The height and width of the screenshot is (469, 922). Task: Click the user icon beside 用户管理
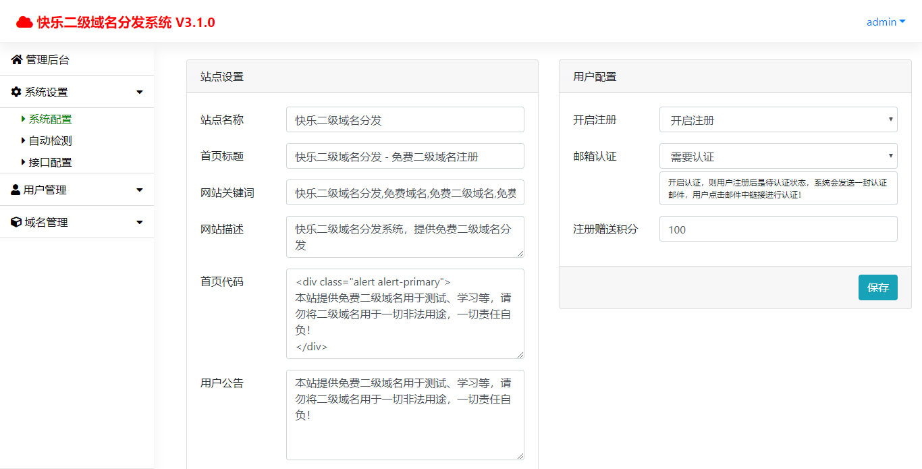[x=16, y=190]
